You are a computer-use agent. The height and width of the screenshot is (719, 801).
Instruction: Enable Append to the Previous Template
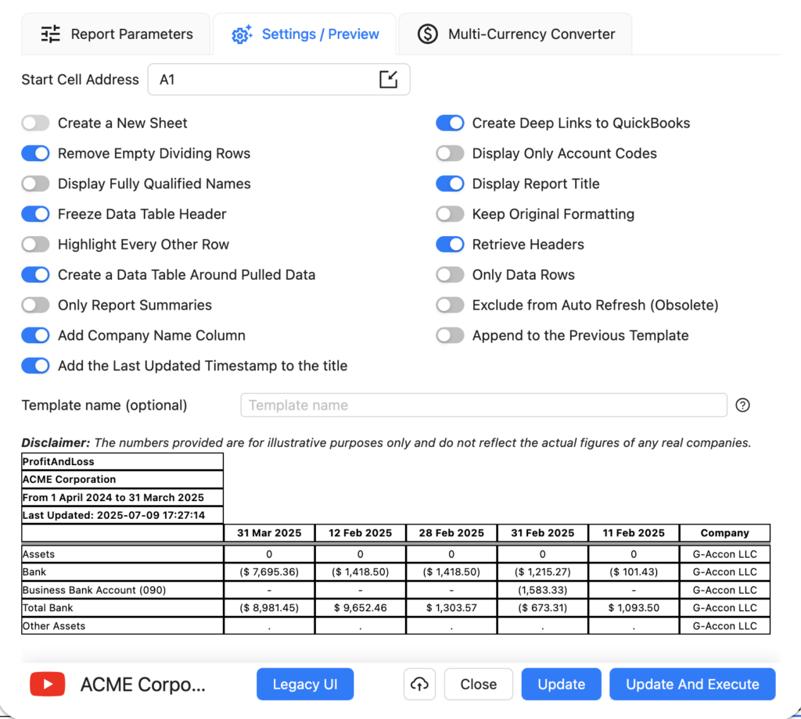click(450, 335)
